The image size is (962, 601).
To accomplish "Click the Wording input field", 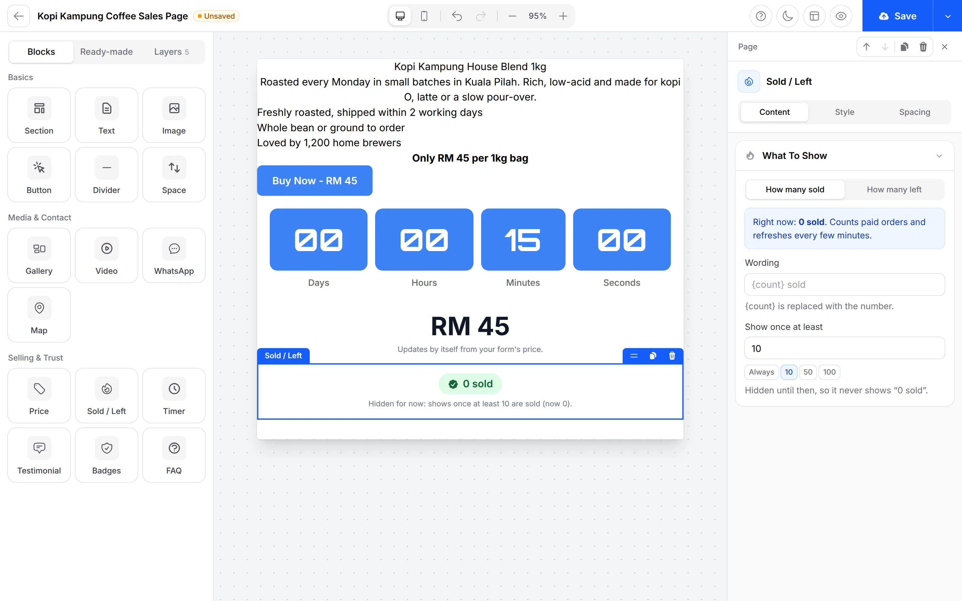I will [844, 284].
